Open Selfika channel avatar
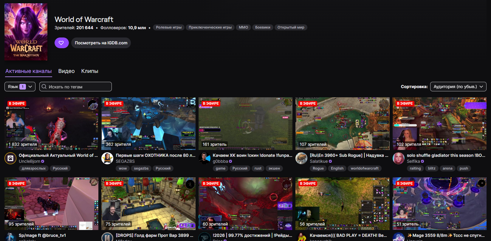491x241 pixels. (x=399, y=158)
